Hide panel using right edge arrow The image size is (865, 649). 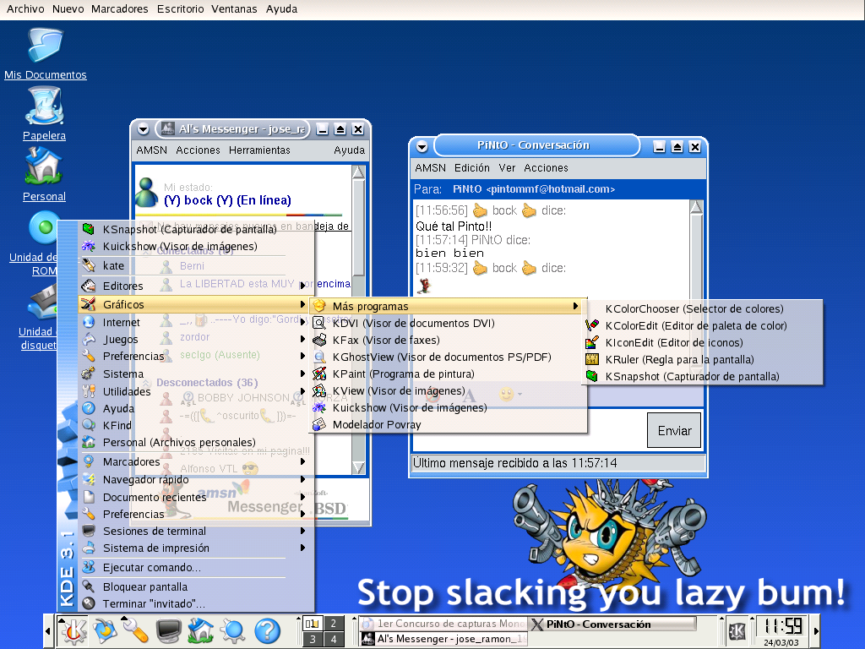817,630
